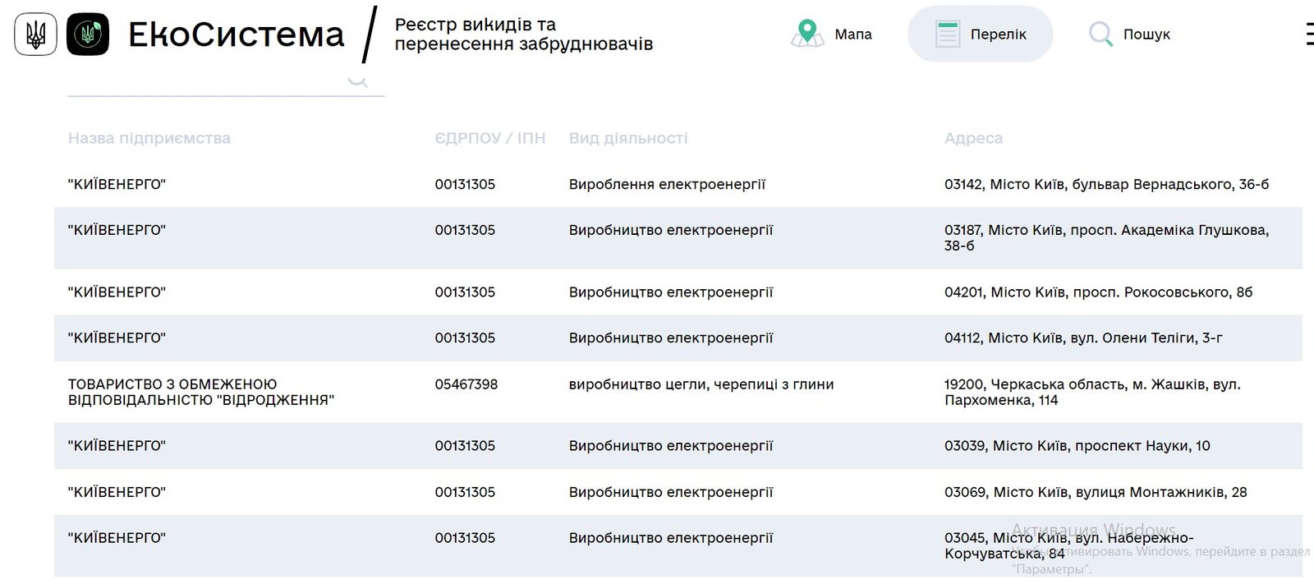This screenshot has width=1314, height=584.
Task: Click the ЄДРПОУ / ІПН column header
Action: [x=489, y=138]
